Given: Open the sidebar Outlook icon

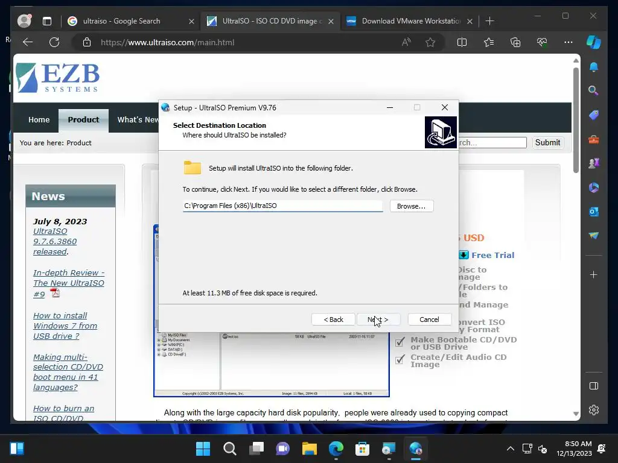Looking at the screenshot, I should pos(594,212).
